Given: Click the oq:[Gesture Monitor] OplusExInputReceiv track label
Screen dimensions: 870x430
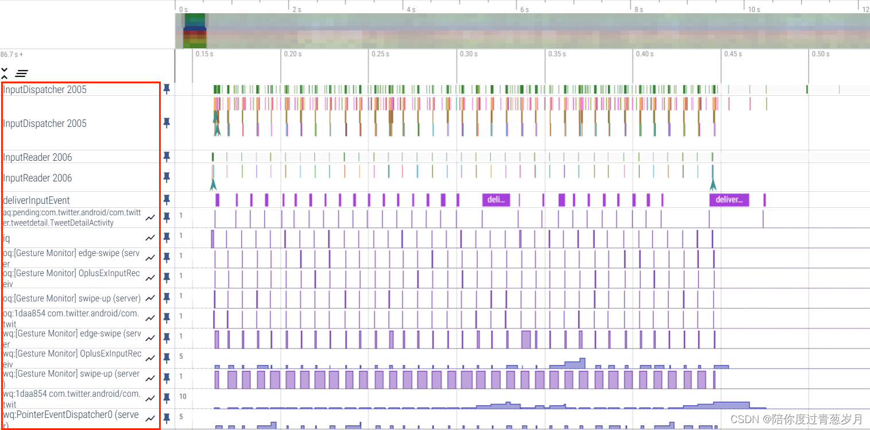Looking at the screenshot, I should click(72, 278).
